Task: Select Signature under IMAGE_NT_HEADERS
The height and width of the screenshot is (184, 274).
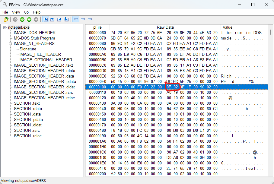Action: (x=28, y=49)
